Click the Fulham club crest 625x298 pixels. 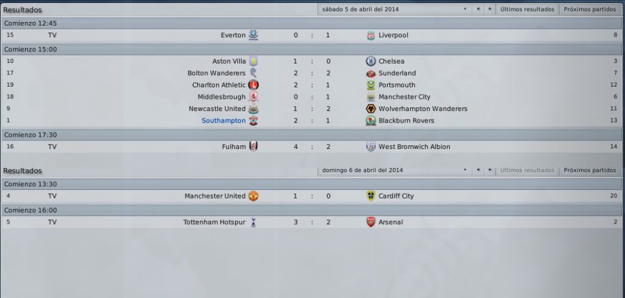pos(253,147)
